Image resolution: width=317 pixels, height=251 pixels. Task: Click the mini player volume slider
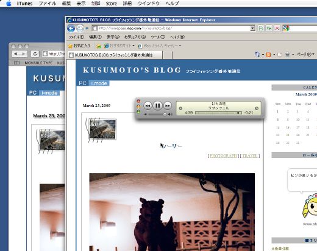coord(157,114)
